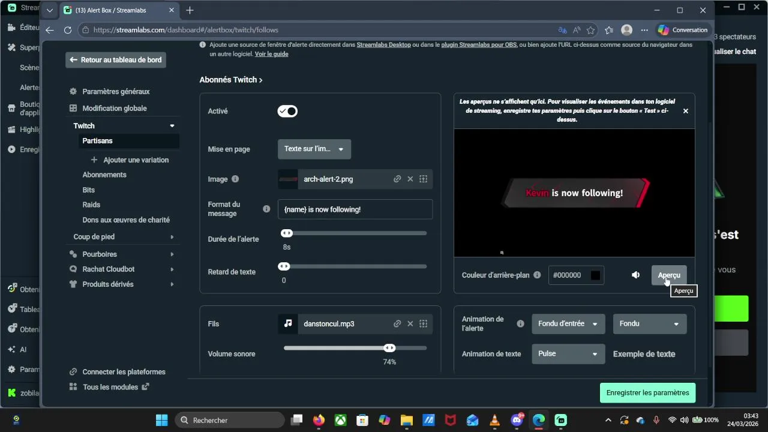This screenshot has width=768, height=432.
Task: Open File Explorer from the taskbar
Action: [406, 420]
